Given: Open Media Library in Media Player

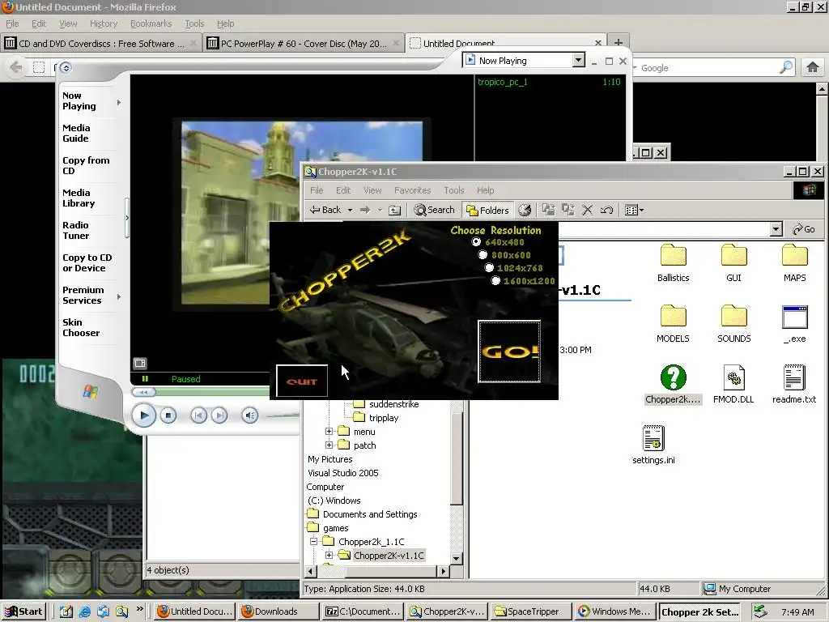Looking at the screenshot, I should (x=79, y=198).
